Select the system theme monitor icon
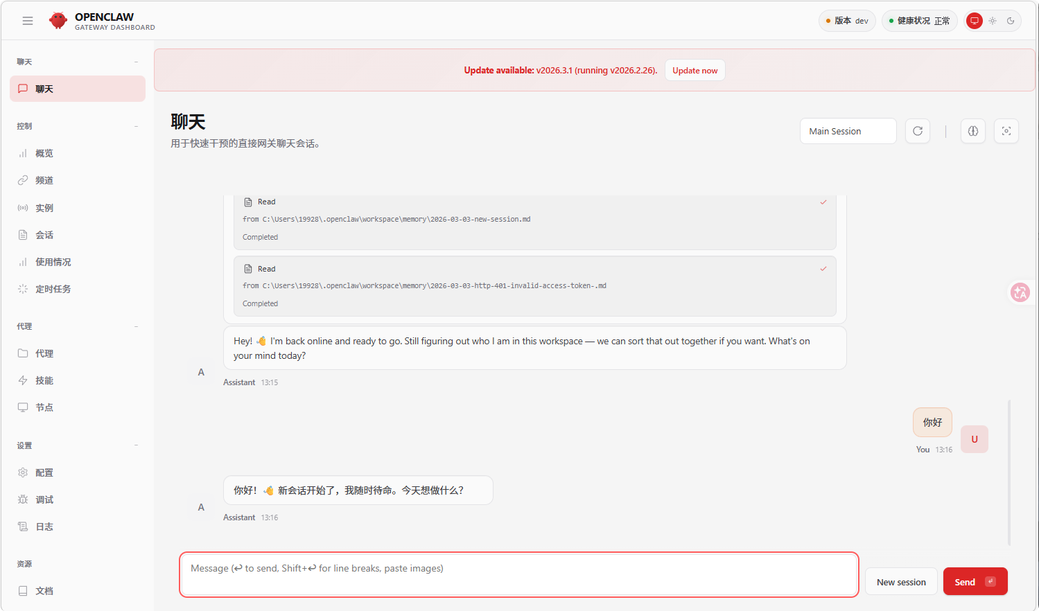The image size is (1039, 611). click(x=974, y=21)
